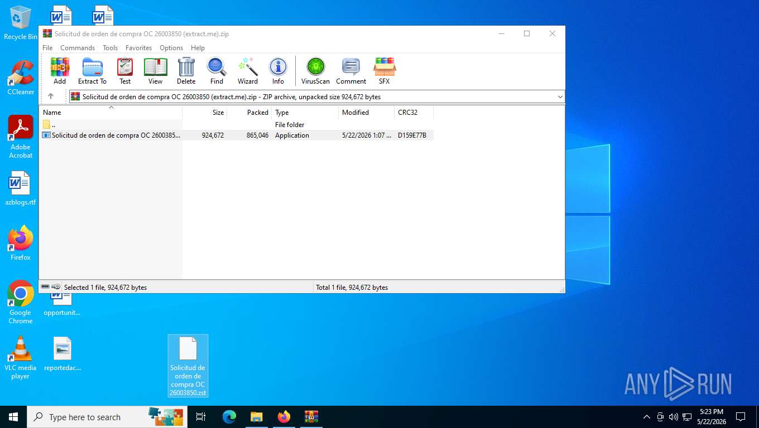This screenshot has height=428, width=759.
Task: Select the Solicitud de orden .zst desktop file
Action: click(x=188, y=366)
